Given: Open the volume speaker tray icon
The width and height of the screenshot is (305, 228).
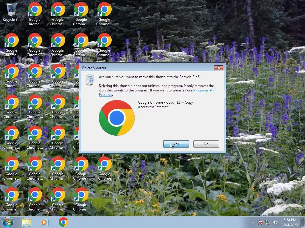Looking at the screenshot, I should pyautogui.click(x=275, y=222).
